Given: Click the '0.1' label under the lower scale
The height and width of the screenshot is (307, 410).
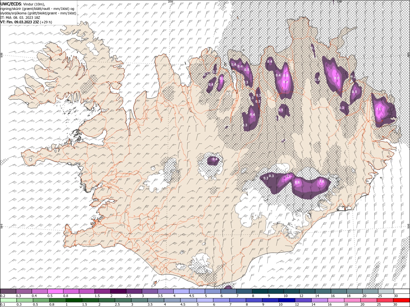Looking at the screenshot, I should [x=3, y=305].
